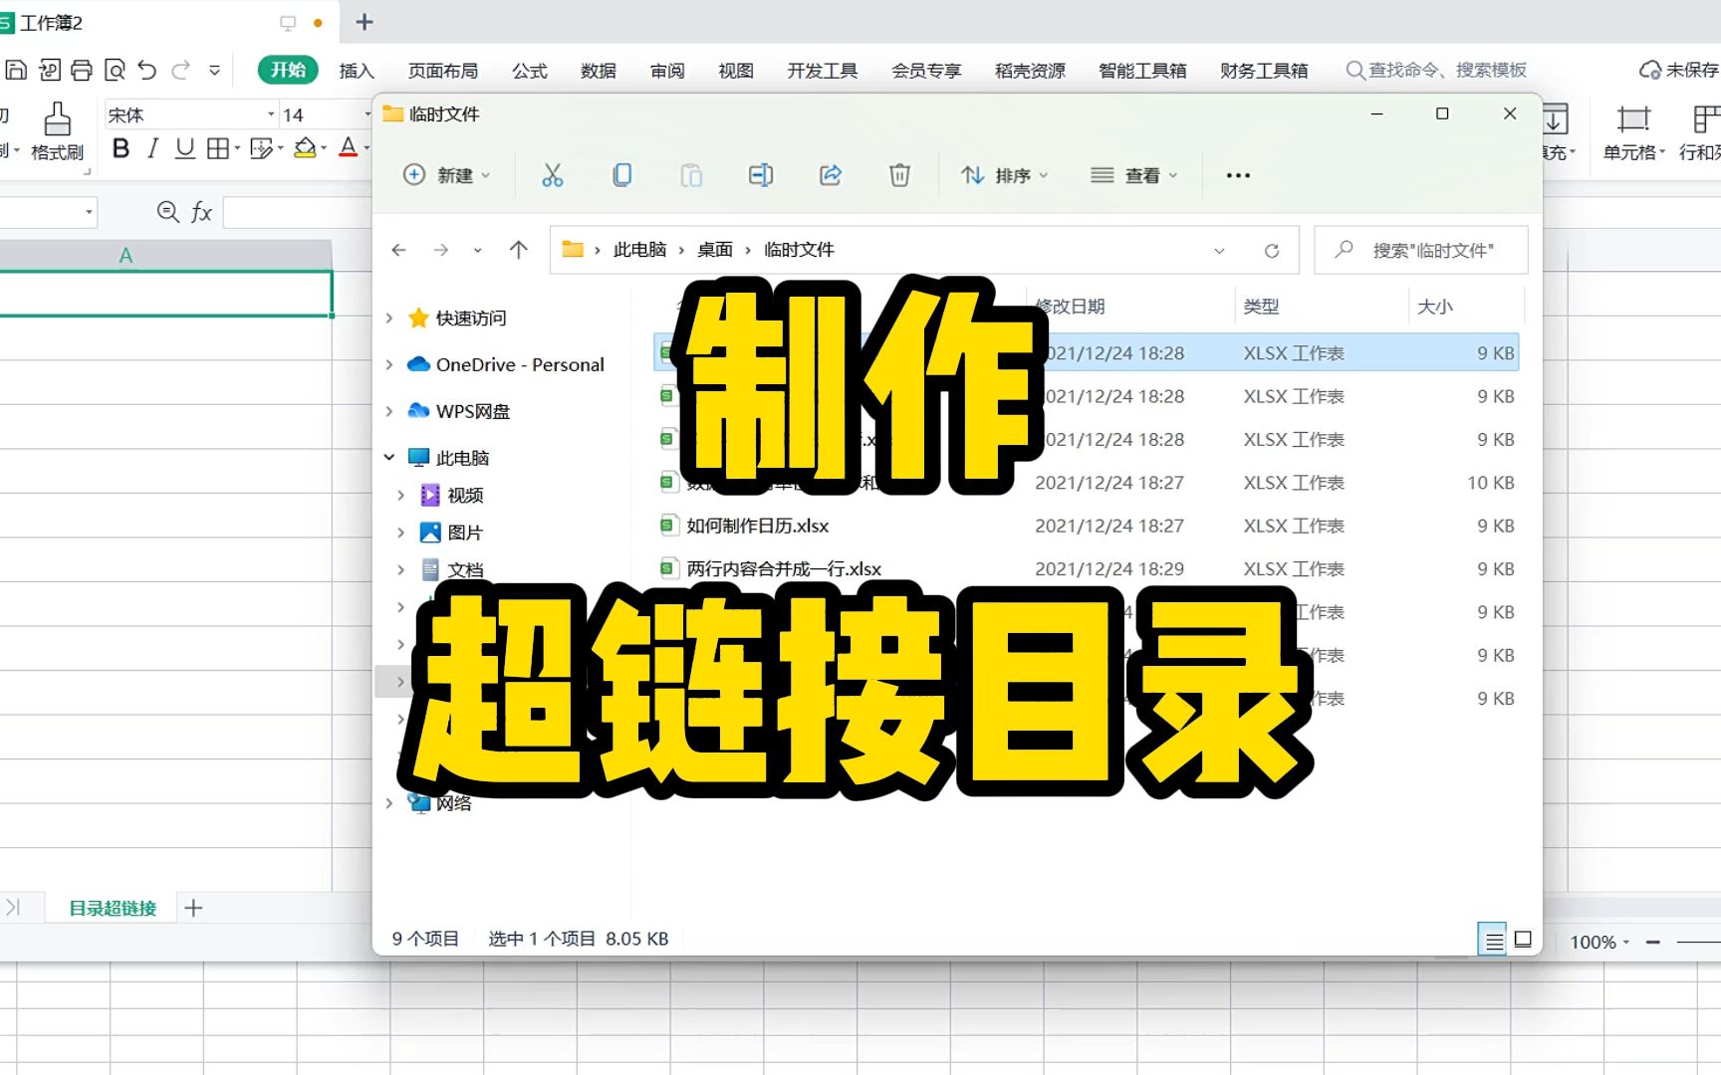Viewport: 1721px width, 1075px height.
Task: Go forward in File Explorer
Action: point(440,250)
